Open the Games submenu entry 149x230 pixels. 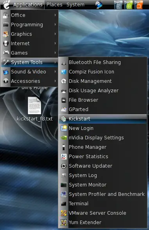29,53
